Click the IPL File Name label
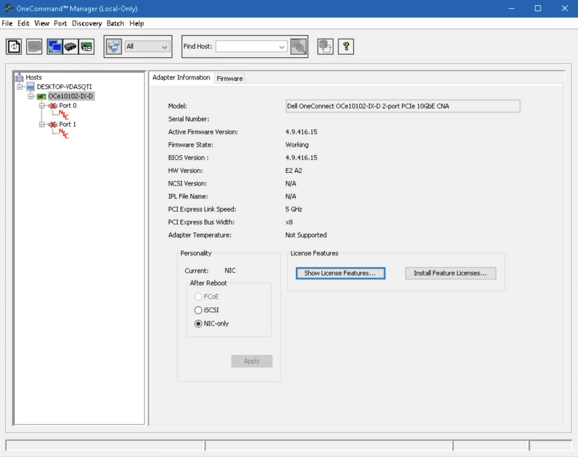Screen dimensions: 578x457 click(x=188, y=196)
